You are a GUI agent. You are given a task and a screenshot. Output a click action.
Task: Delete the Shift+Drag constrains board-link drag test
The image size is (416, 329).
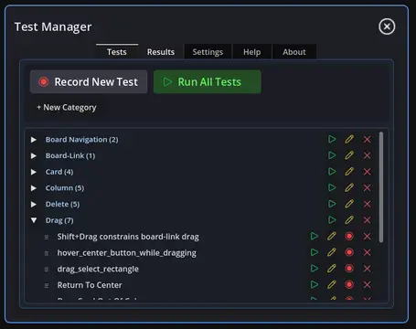(x=367, y=236)
